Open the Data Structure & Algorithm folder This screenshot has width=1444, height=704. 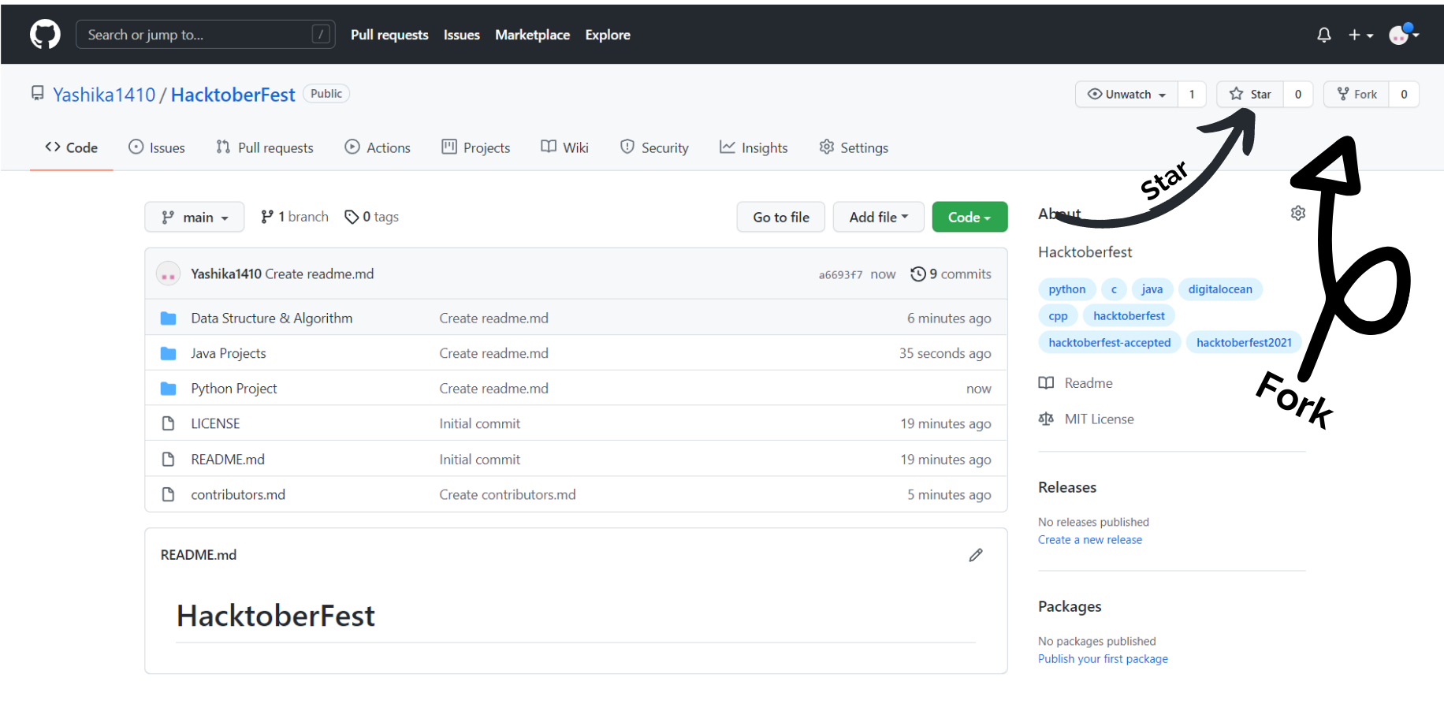click(x=272, y=318)
